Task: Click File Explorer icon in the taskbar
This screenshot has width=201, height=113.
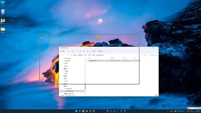Action: 83,111
